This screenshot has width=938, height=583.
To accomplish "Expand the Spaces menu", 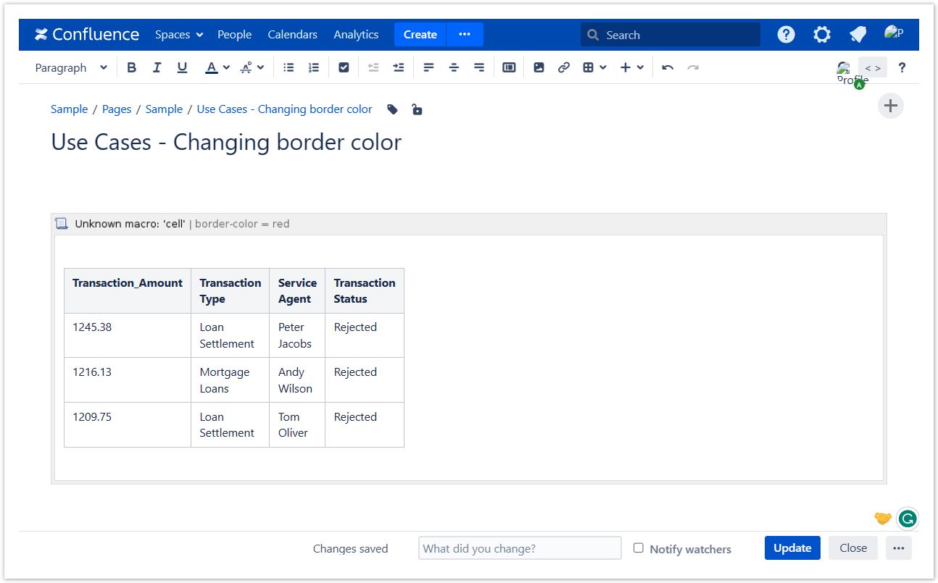I will click(179, 35).
